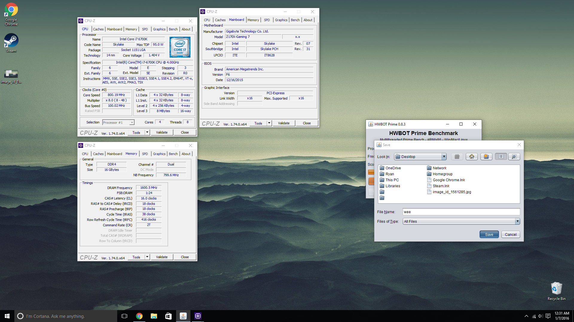
Task: Click Tools button in CPU-Z Memory window
Action: click(x=136, y=257)
